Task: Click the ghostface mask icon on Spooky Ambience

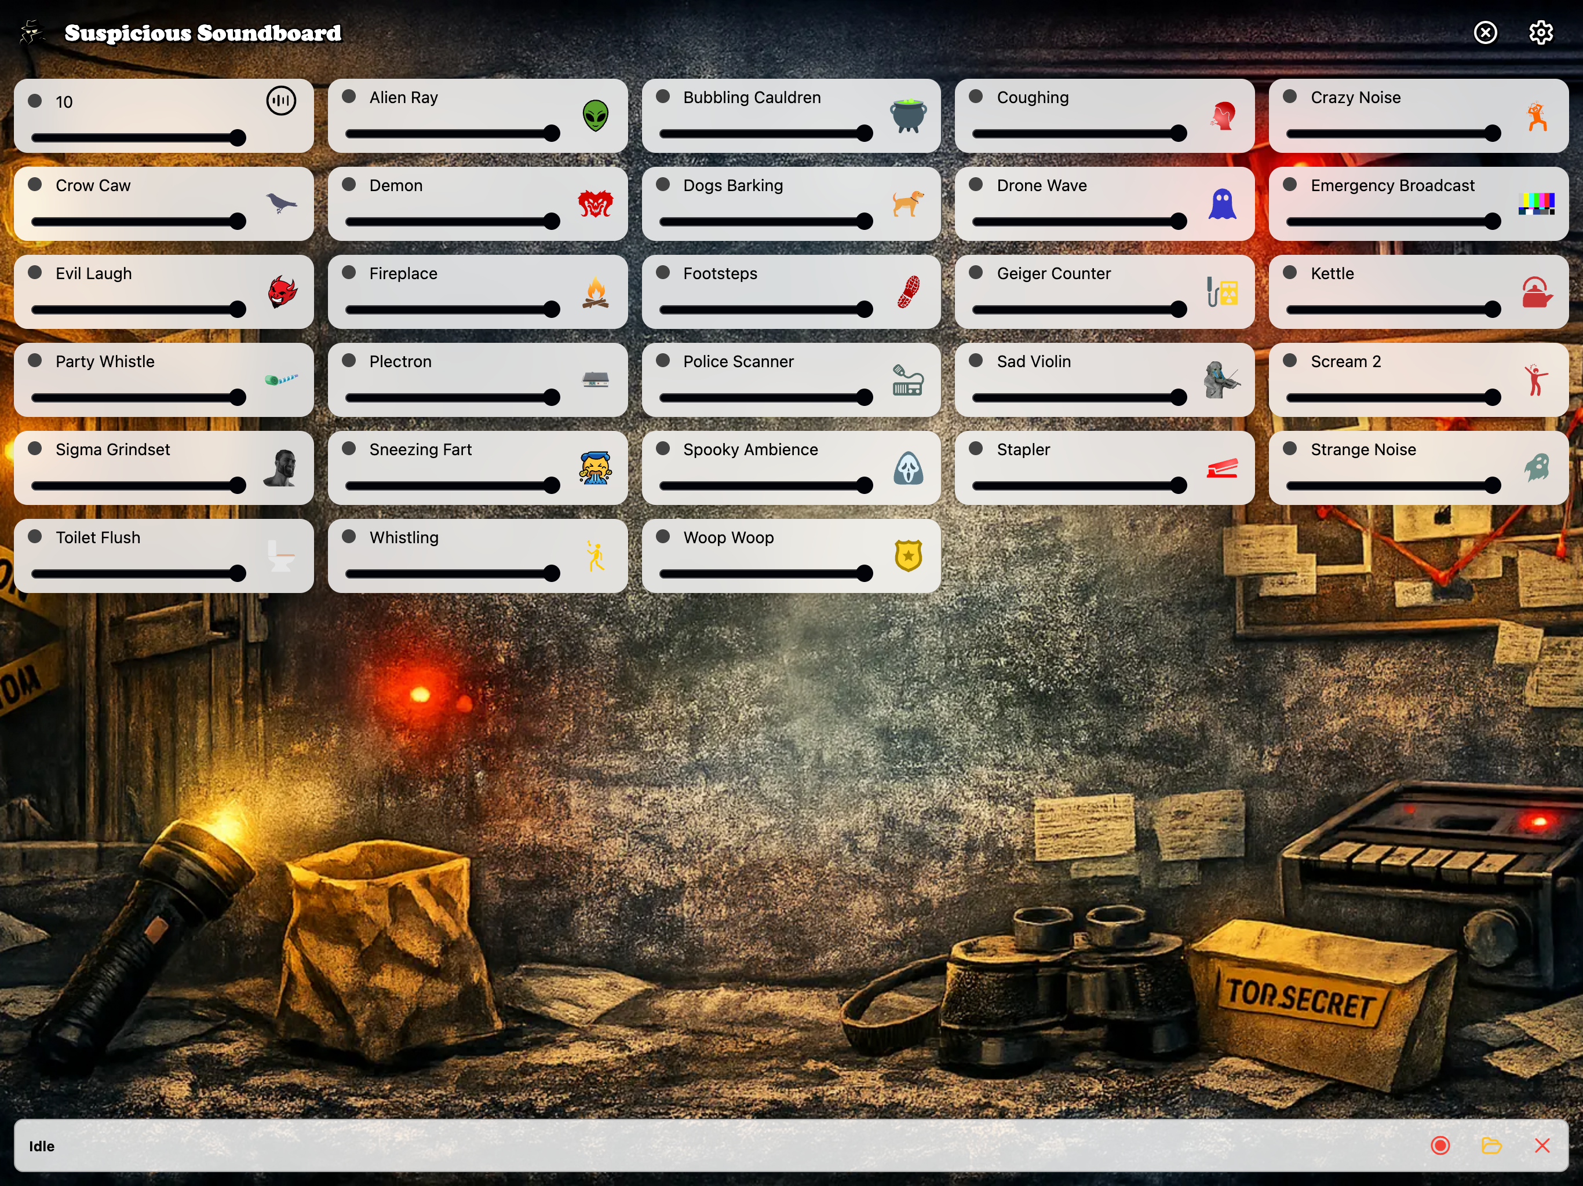Action: [908, 468]
